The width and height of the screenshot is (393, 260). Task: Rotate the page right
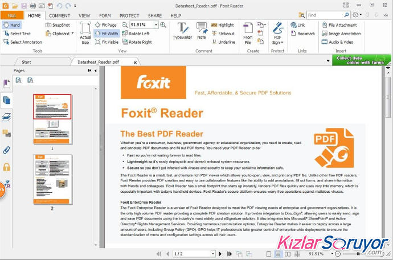click(x=137, y=42)
